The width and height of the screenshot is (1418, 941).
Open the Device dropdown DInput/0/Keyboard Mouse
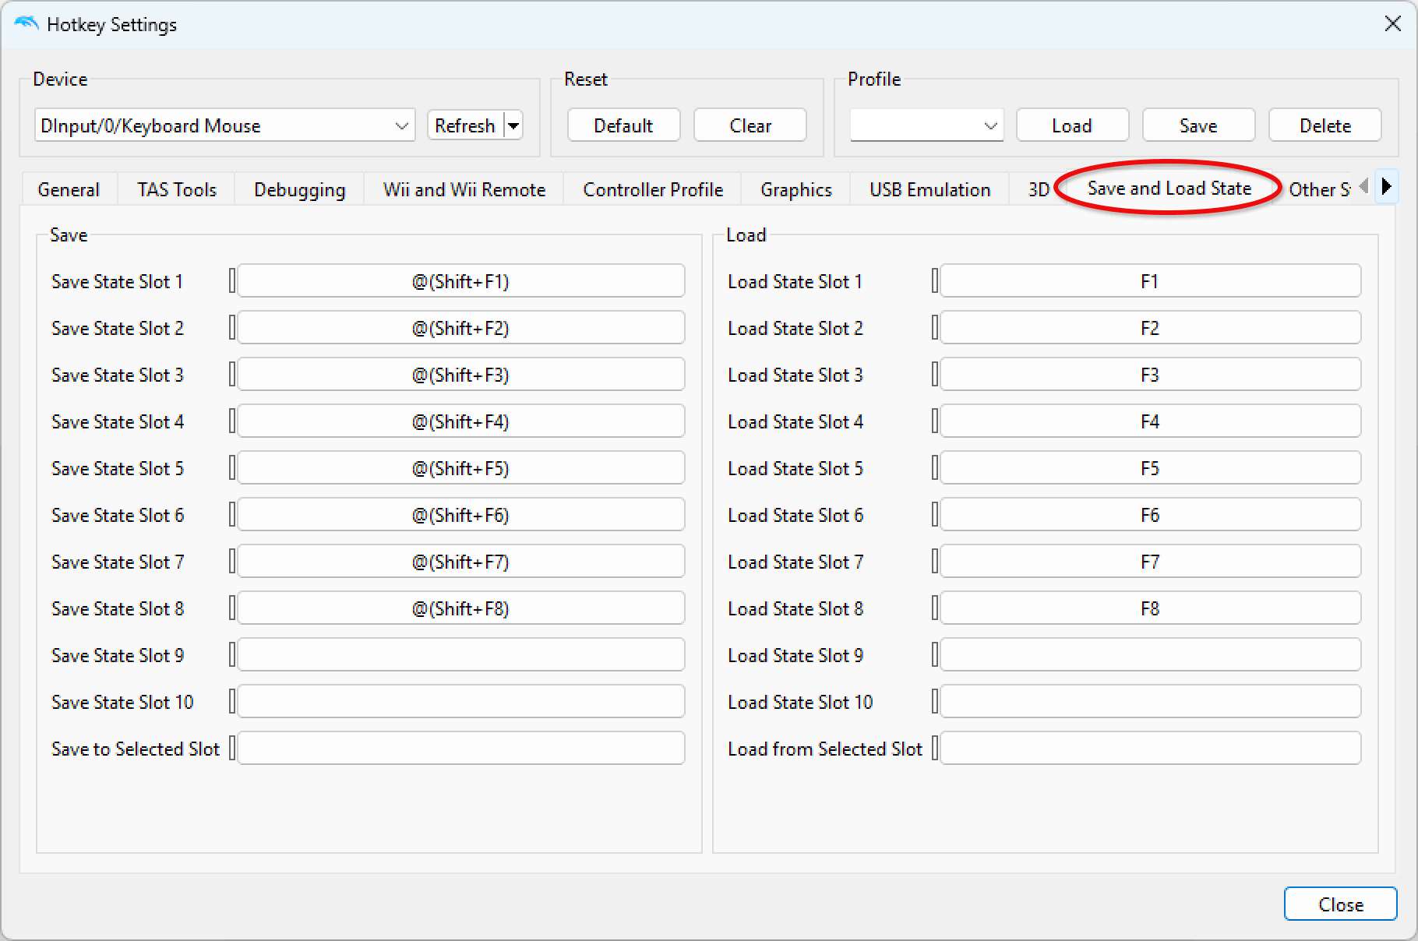(225, 125)
